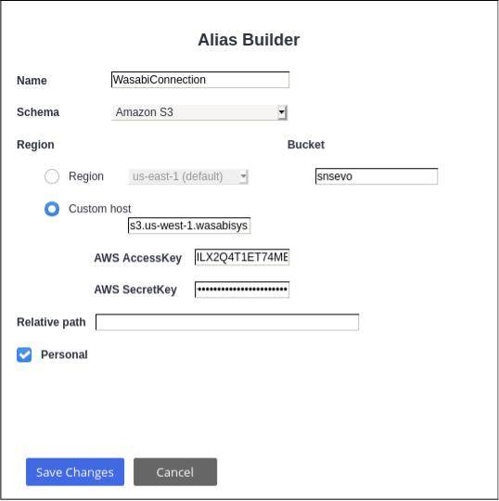This screenshot has width=499, height=501.
Task: Select the Custom host radio button
Action: pos(52,209)
